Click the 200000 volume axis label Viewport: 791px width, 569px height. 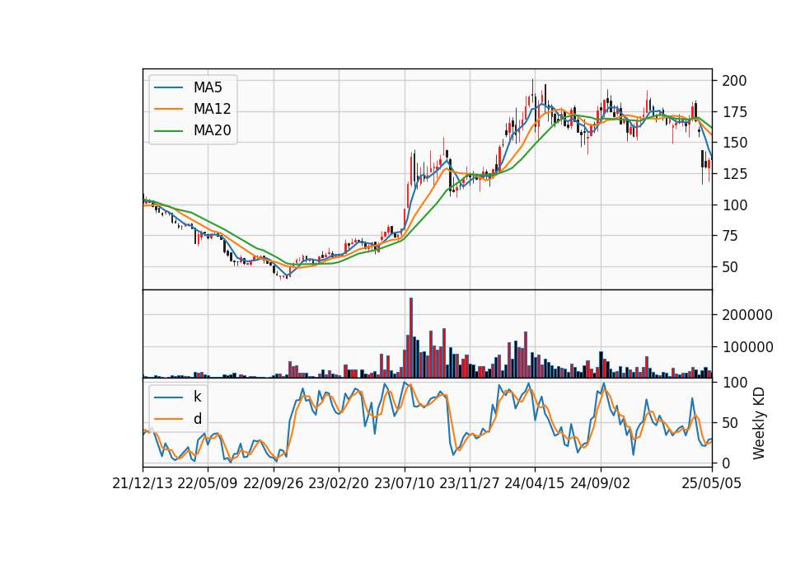point(747,315)
